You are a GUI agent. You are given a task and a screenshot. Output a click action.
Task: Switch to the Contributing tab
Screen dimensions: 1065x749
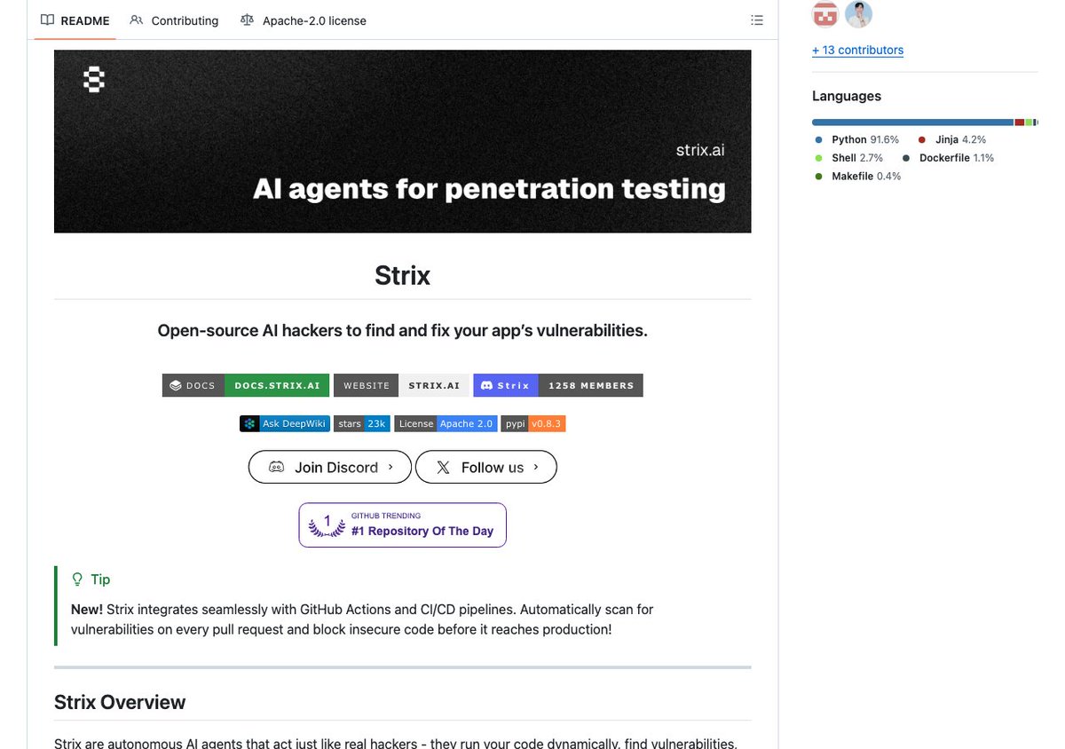pyautogui.click(x=174, y=20)
